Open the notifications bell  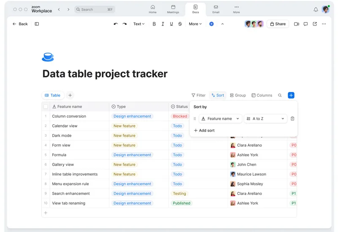pos(316,9)
